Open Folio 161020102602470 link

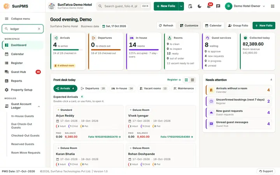tap(105, 137)
